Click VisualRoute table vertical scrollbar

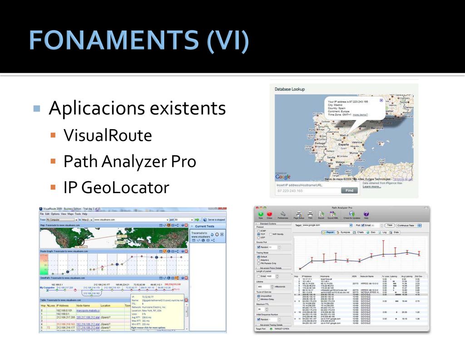tap(187, 317)
